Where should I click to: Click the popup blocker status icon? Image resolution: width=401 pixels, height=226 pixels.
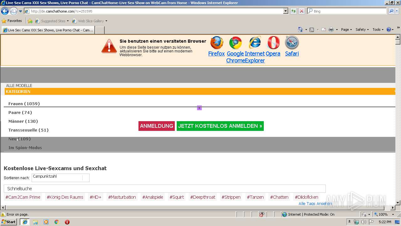262,214
